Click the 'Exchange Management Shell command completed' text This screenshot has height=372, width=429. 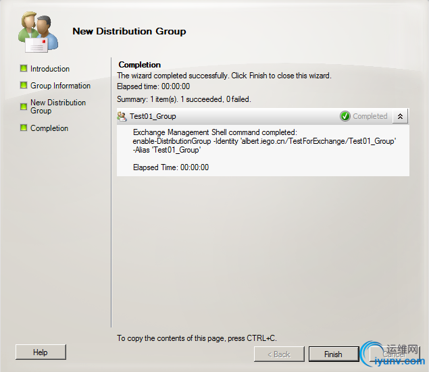click(215, 132)
